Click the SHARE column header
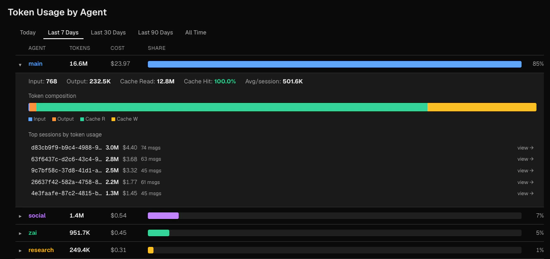 pos(156,48)
